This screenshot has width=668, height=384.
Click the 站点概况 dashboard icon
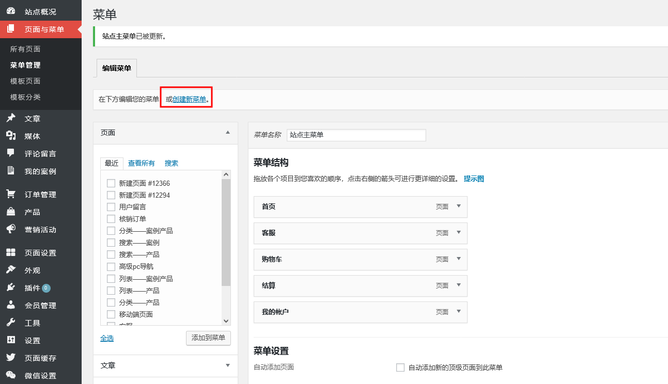tap(11, 11)
